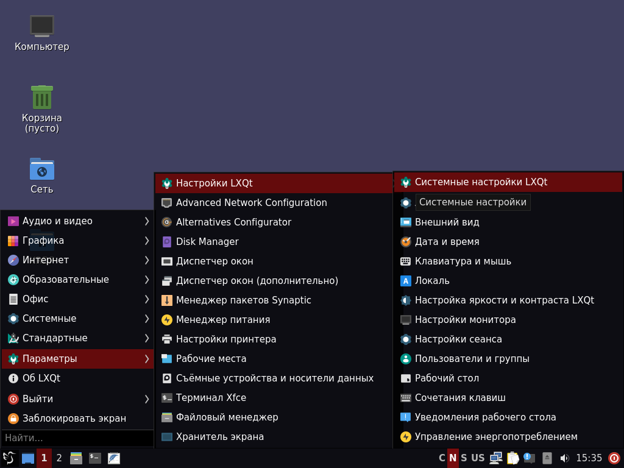Switch to desktop 1 in pager
Image resolution: width=624 pixels, height=468 pixels.
[x=44, y=458]
